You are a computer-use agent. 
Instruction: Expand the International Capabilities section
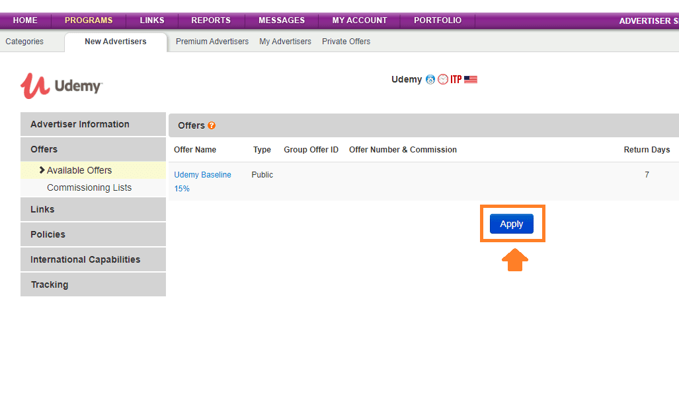point(93,259)
